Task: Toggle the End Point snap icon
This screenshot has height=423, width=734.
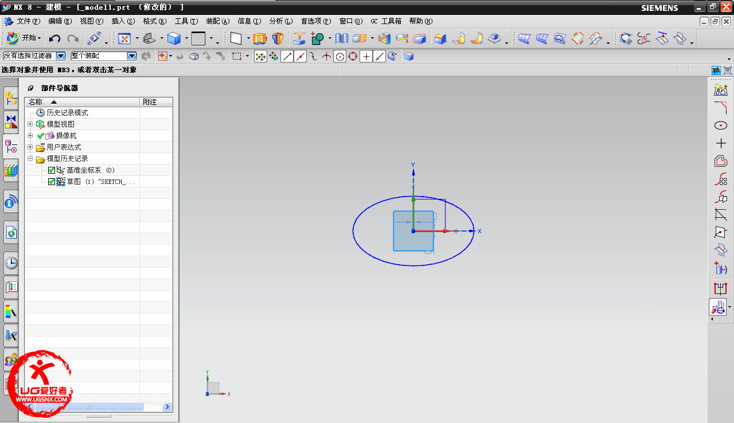Action: 287,56
